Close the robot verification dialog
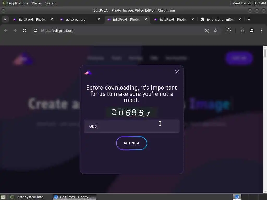 coord(177,72)
